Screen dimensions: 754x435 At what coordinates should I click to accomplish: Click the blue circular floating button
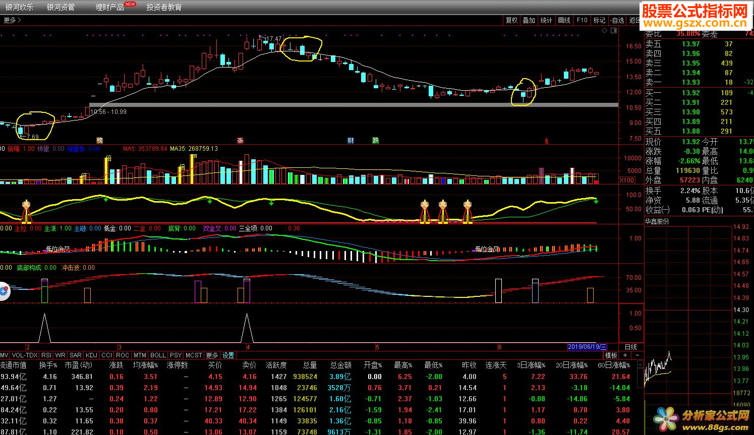pos(3,291)
